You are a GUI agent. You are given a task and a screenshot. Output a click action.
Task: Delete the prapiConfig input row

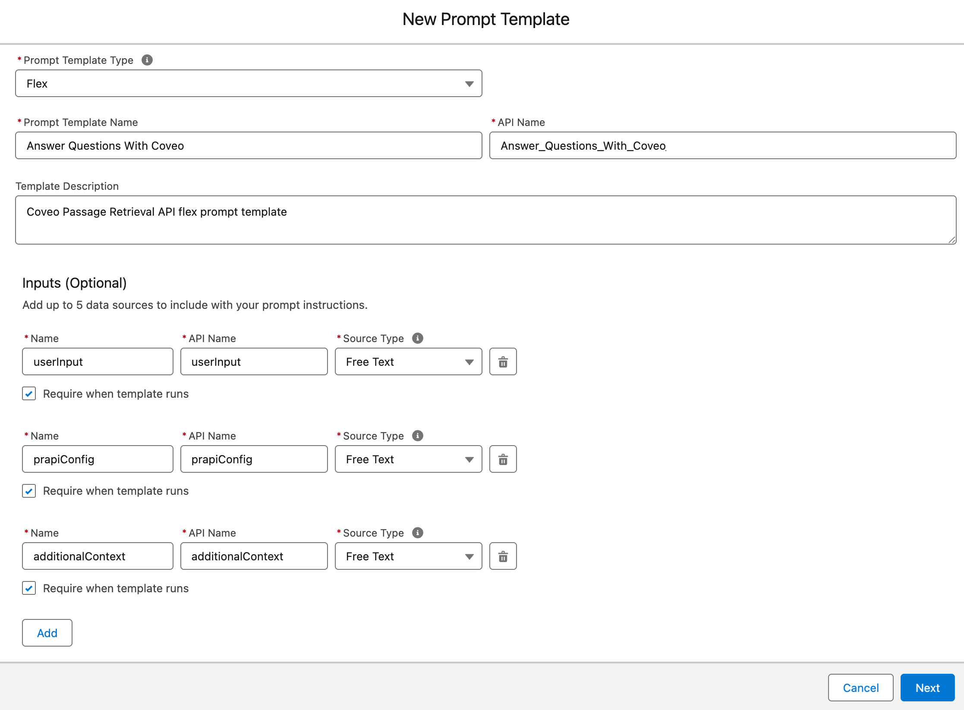click(503, 459)
